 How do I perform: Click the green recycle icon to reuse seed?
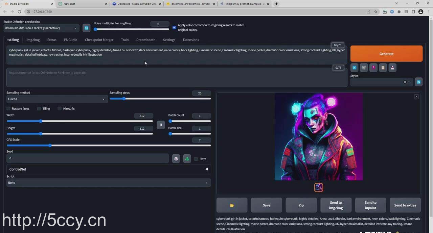187,159
